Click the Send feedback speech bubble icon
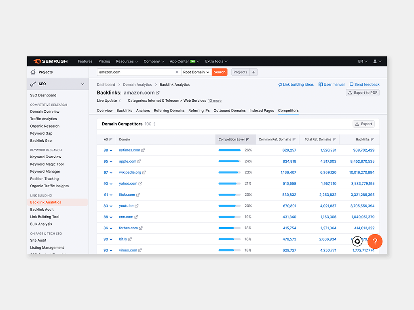Image resolution: width=414 pixels, height=310 pixels. 351,84
